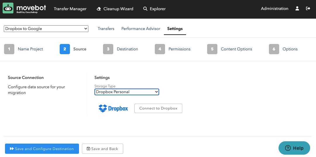Switch to the Transfers tab
The image size is (316, 157).
(106, 29)
